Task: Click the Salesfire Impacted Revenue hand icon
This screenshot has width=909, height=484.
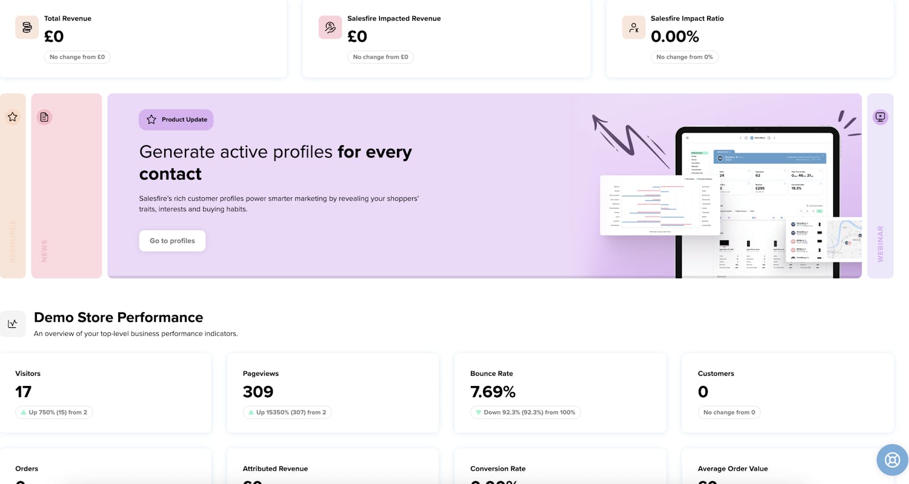Action: click(x=330, y=27)
